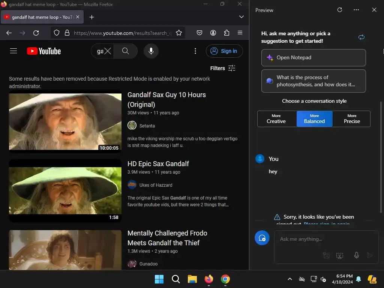Click the Firefox forward arrow
This screenshot has width=384, height=288.
click(22, 33)
